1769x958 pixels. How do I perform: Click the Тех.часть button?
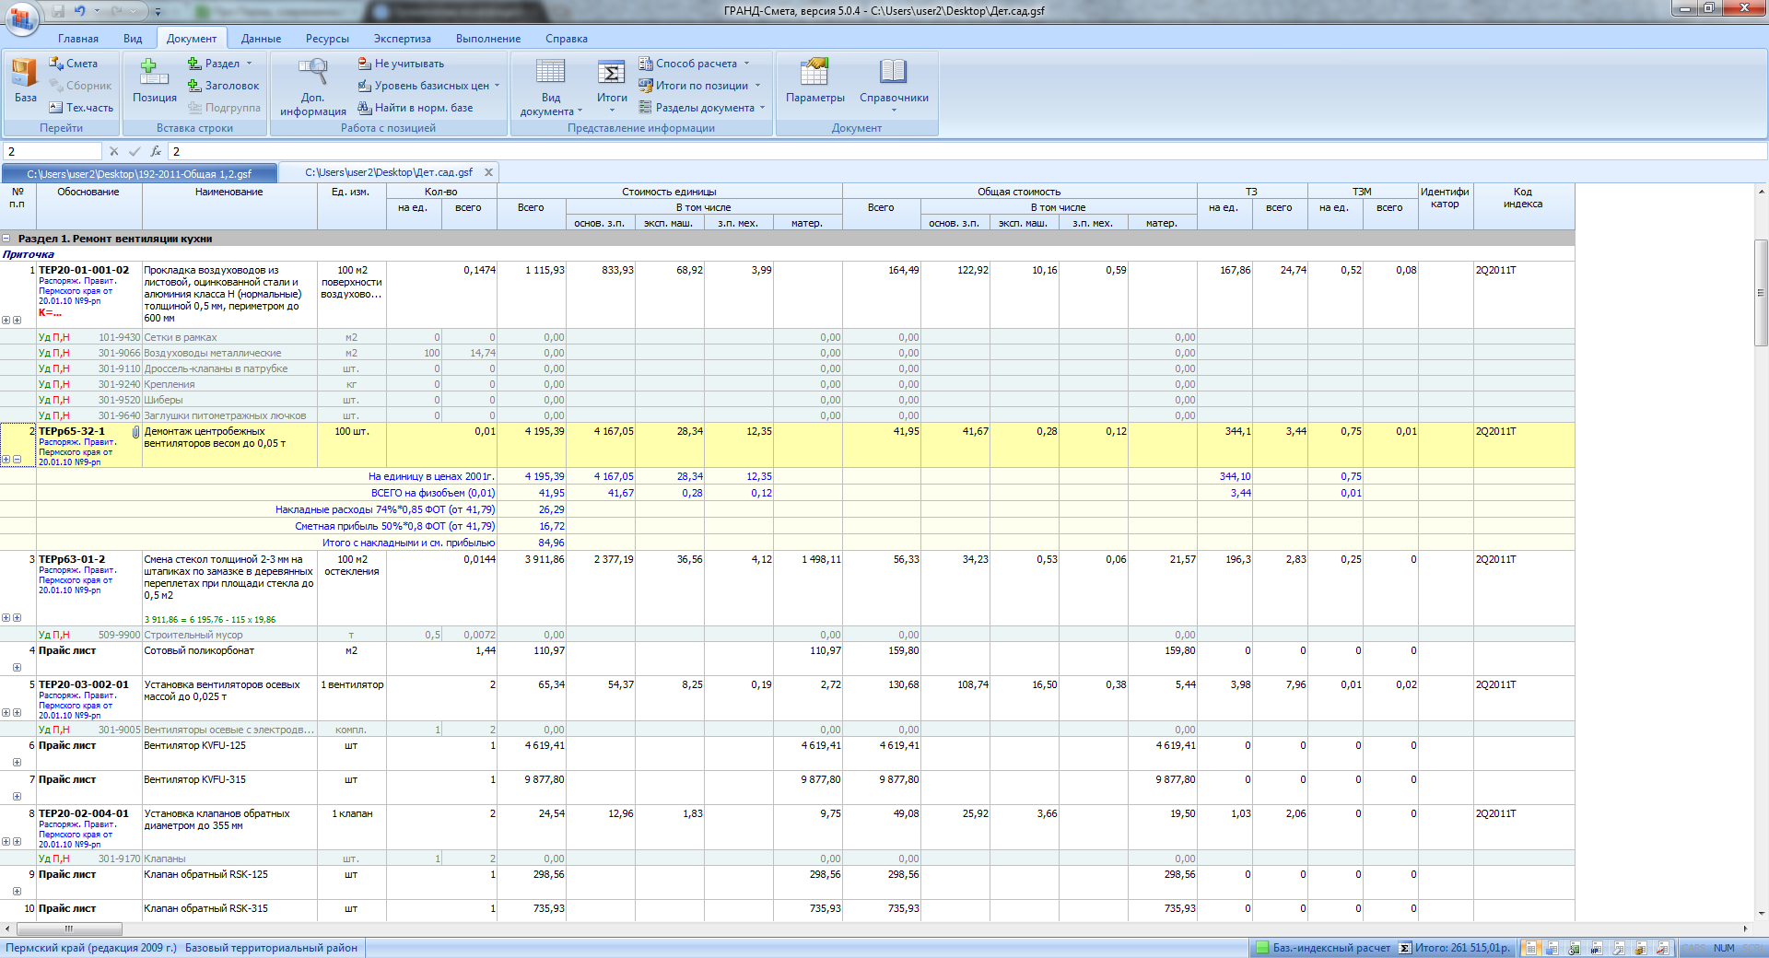pos(81,108)
